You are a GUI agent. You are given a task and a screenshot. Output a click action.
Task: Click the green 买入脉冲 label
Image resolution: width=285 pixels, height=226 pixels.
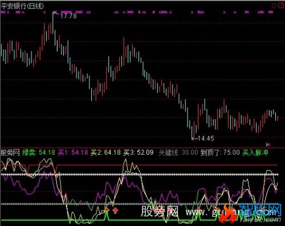pyautogui.click(x=255, y=152)
